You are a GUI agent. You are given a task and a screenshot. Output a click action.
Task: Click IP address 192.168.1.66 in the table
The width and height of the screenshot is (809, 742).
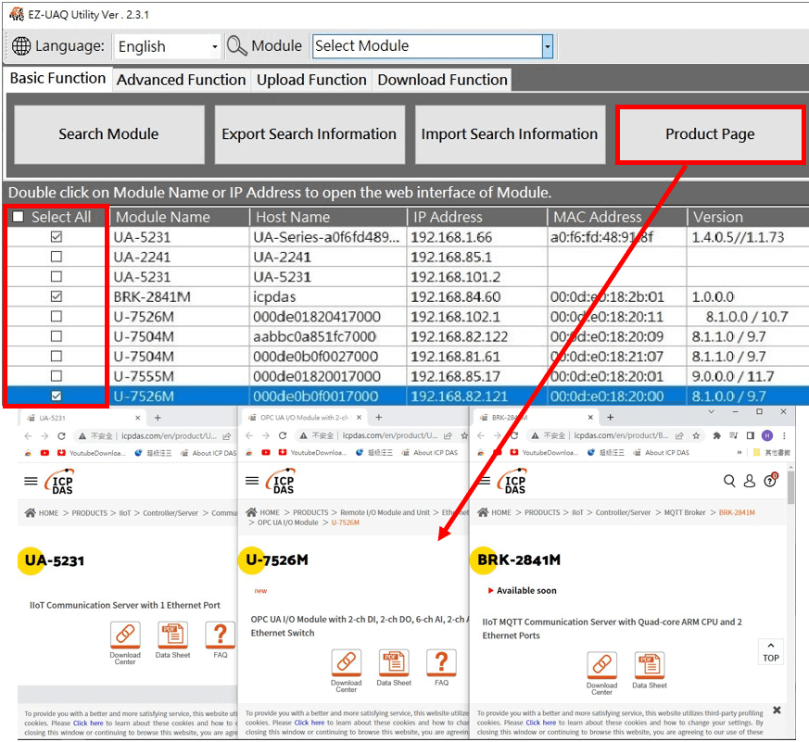[451, 237]
